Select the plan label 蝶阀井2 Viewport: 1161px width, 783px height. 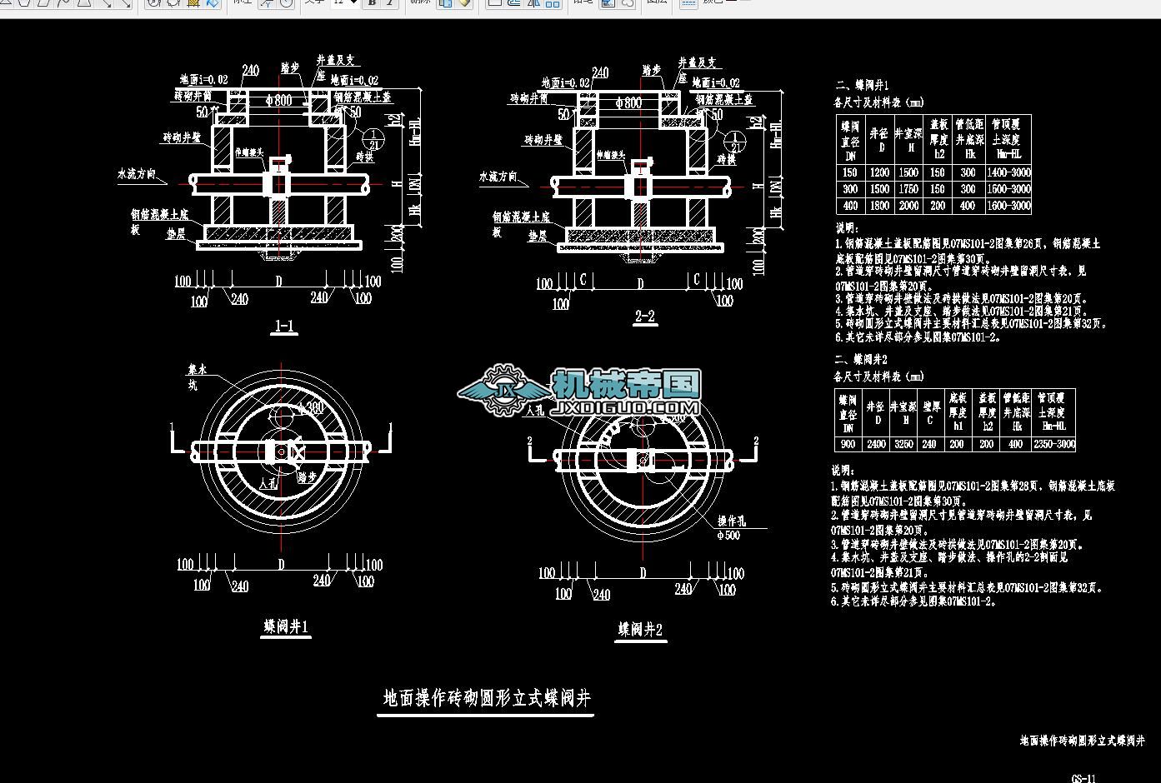point(640,630)
